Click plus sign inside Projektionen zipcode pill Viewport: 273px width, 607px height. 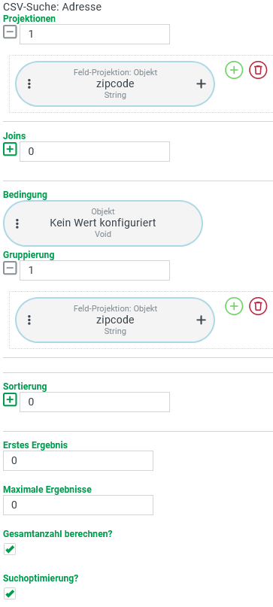pos(201,83)
